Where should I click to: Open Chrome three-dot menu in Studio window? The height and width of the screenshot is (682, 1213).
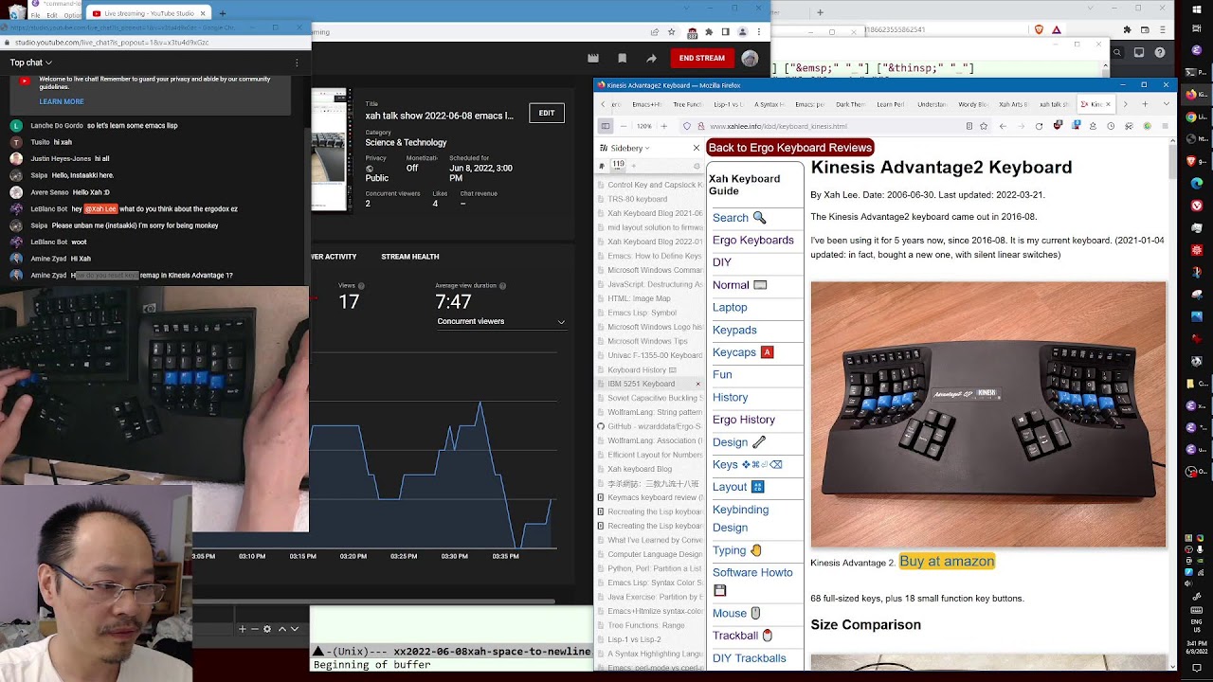[x=758, y=32]
